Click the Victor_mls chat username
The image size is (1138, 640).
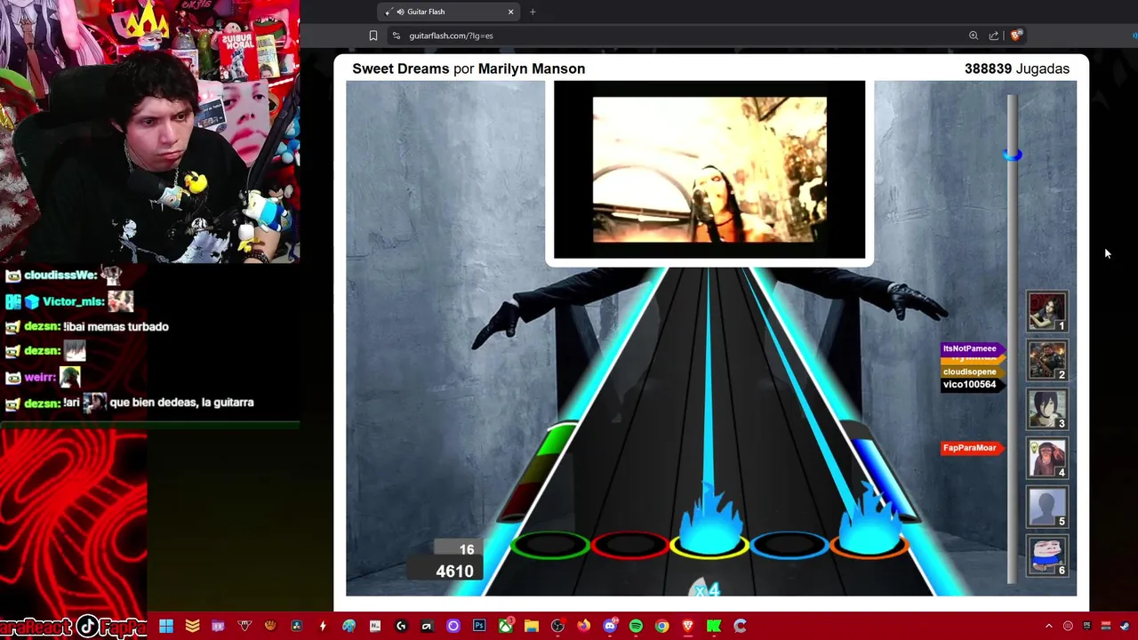[74, 301]
